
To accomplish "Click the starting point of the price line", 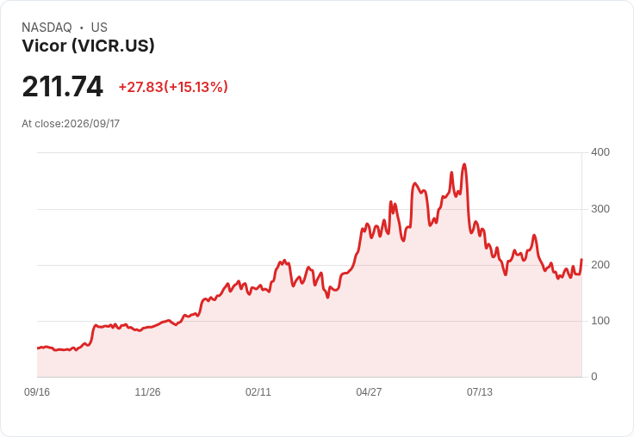I will [x=38, y=348].
